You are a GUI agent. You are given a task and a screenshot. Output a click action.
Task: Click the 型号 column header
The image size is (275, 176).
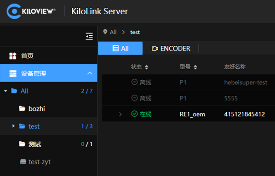(185, 67)
